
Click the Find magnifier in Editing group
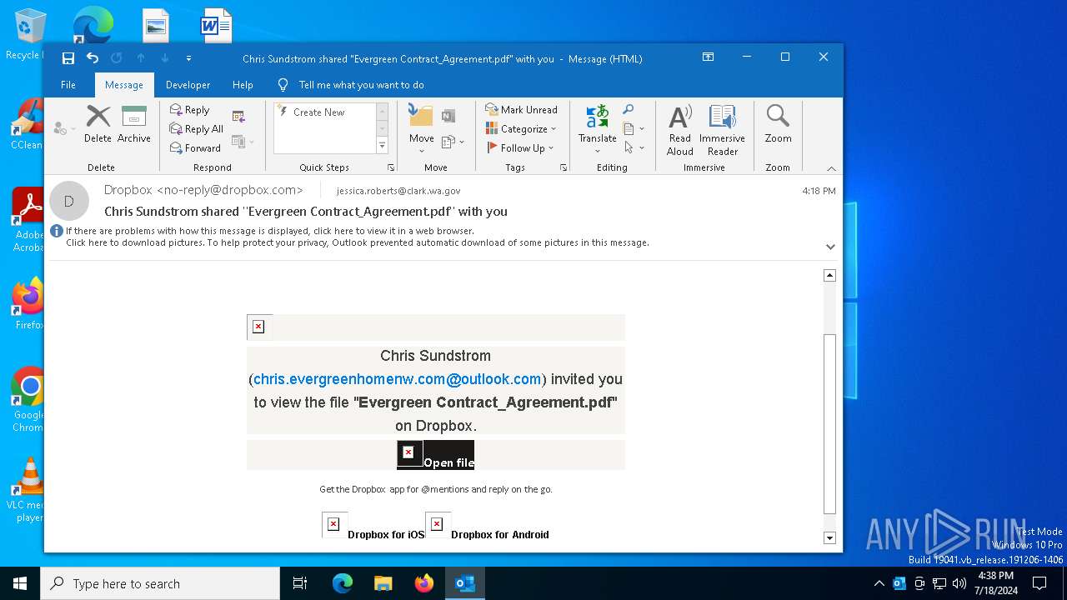tap(629, 110)
